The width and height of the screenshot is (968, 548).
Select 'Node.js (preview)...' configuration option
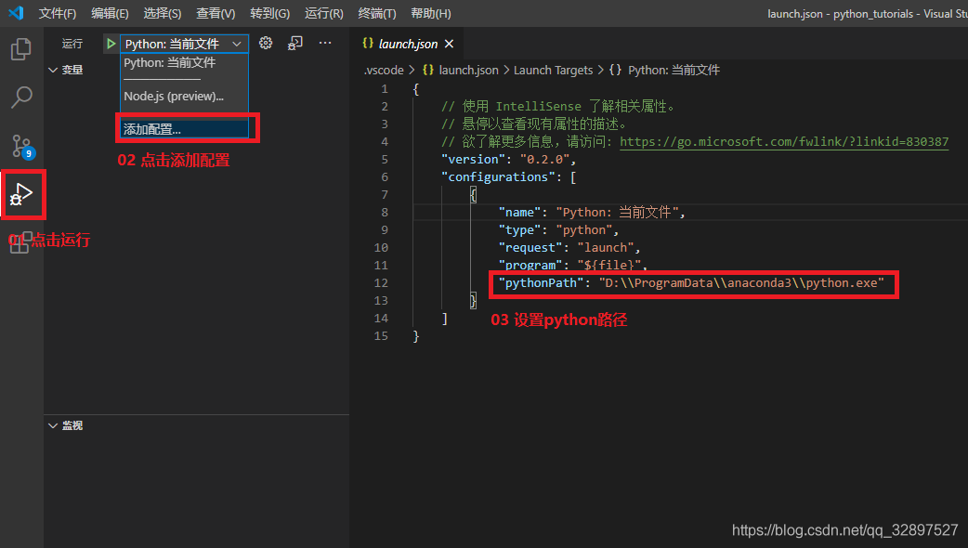tap(174, 97)
